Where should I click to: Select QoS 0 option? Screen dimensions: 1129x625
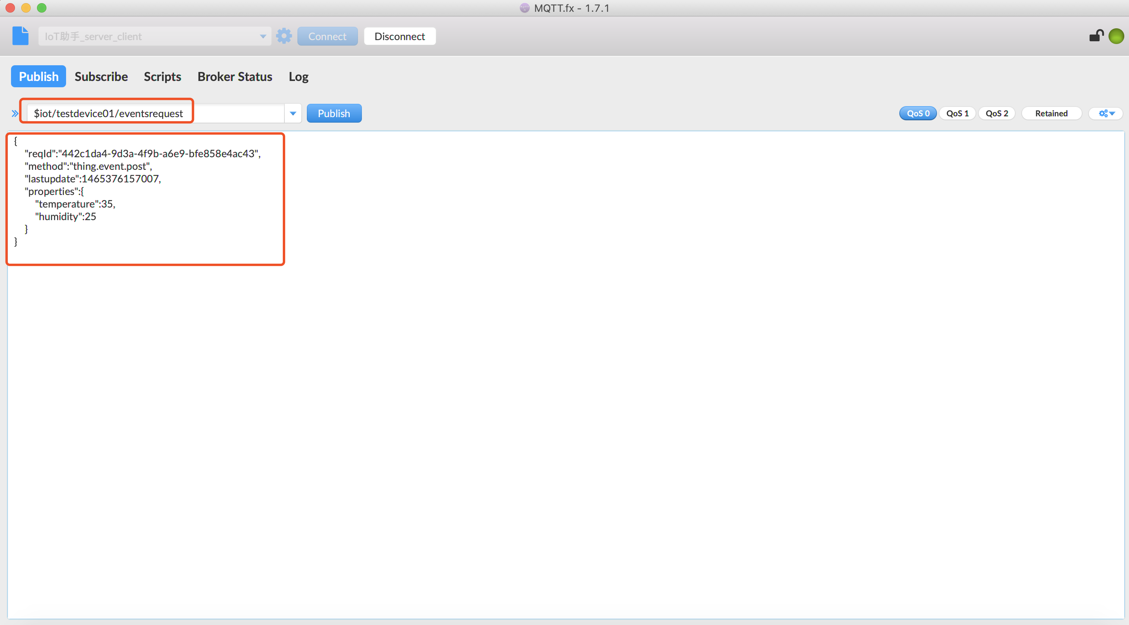tap(918, 114)
